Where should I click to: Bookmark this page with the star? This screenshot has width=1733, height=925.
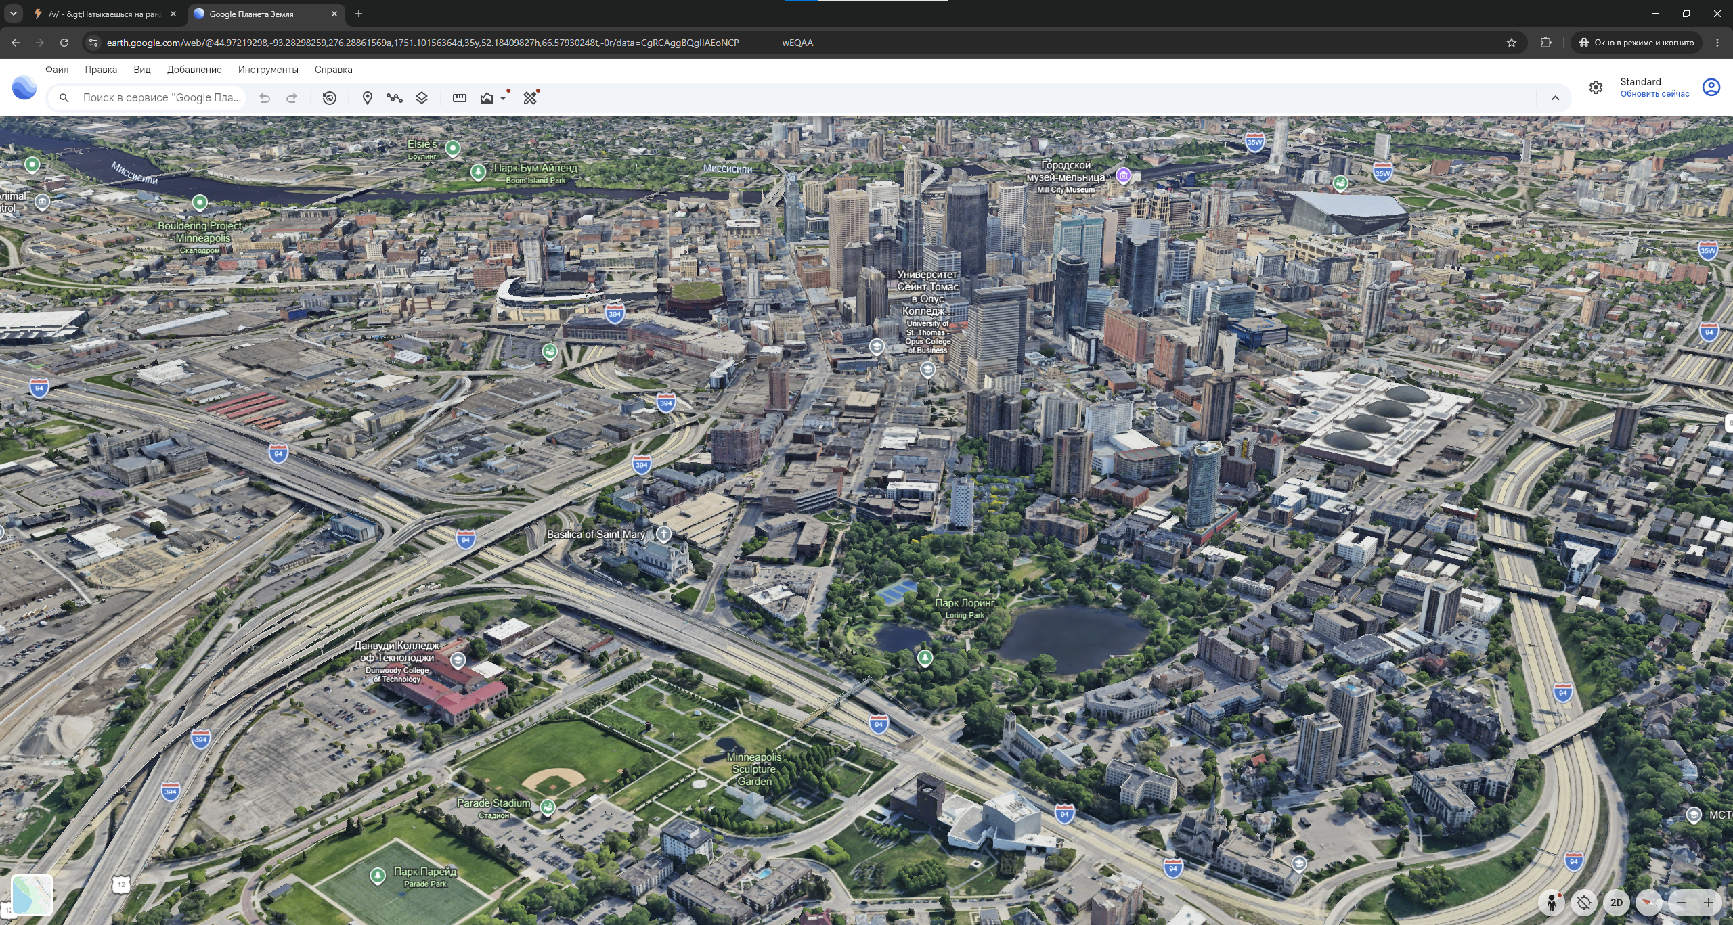click(x=1512, y=43)
